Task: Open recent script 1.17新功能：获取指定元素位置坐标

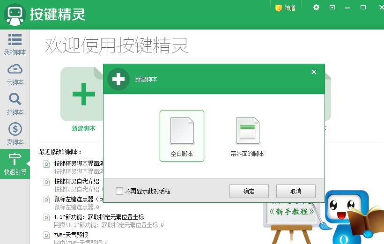Action: [x=99, y=217]
